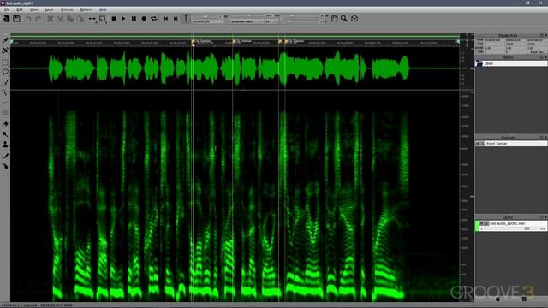Open the Blackman-Harris window type dropdown
Viewport: 548px width, 308px height.
pyautogui.click(x=247, y=21)
